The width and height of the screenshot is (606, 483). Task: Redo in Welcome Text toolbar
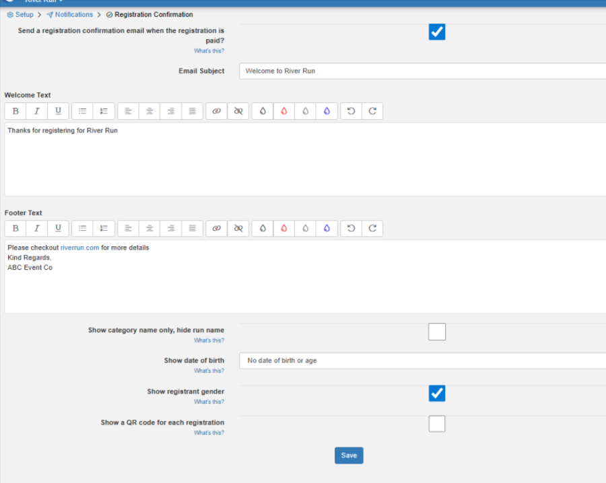[372, 111]
